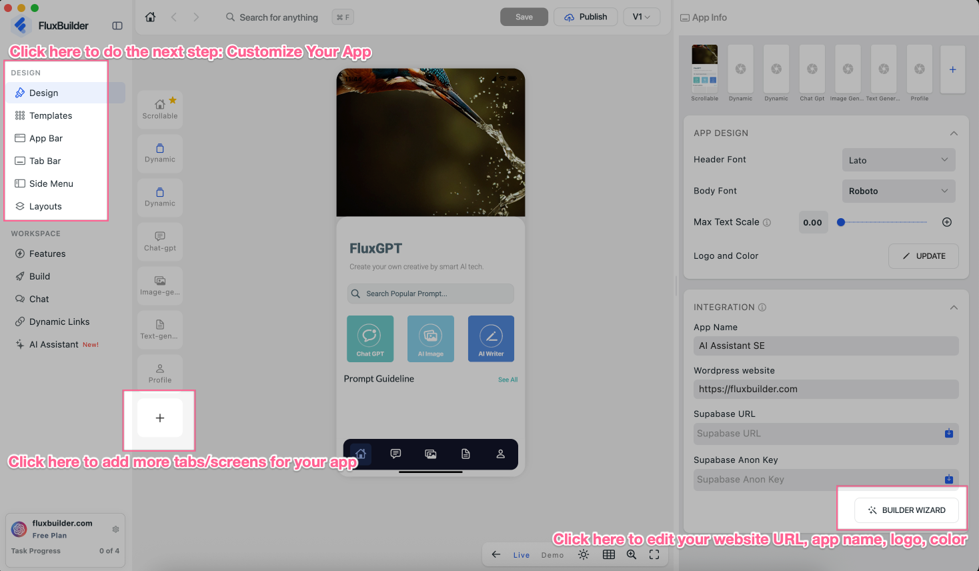The image size is (979, 571).
Task: Click the info icon next to Integration
Action: pos(762,308)
